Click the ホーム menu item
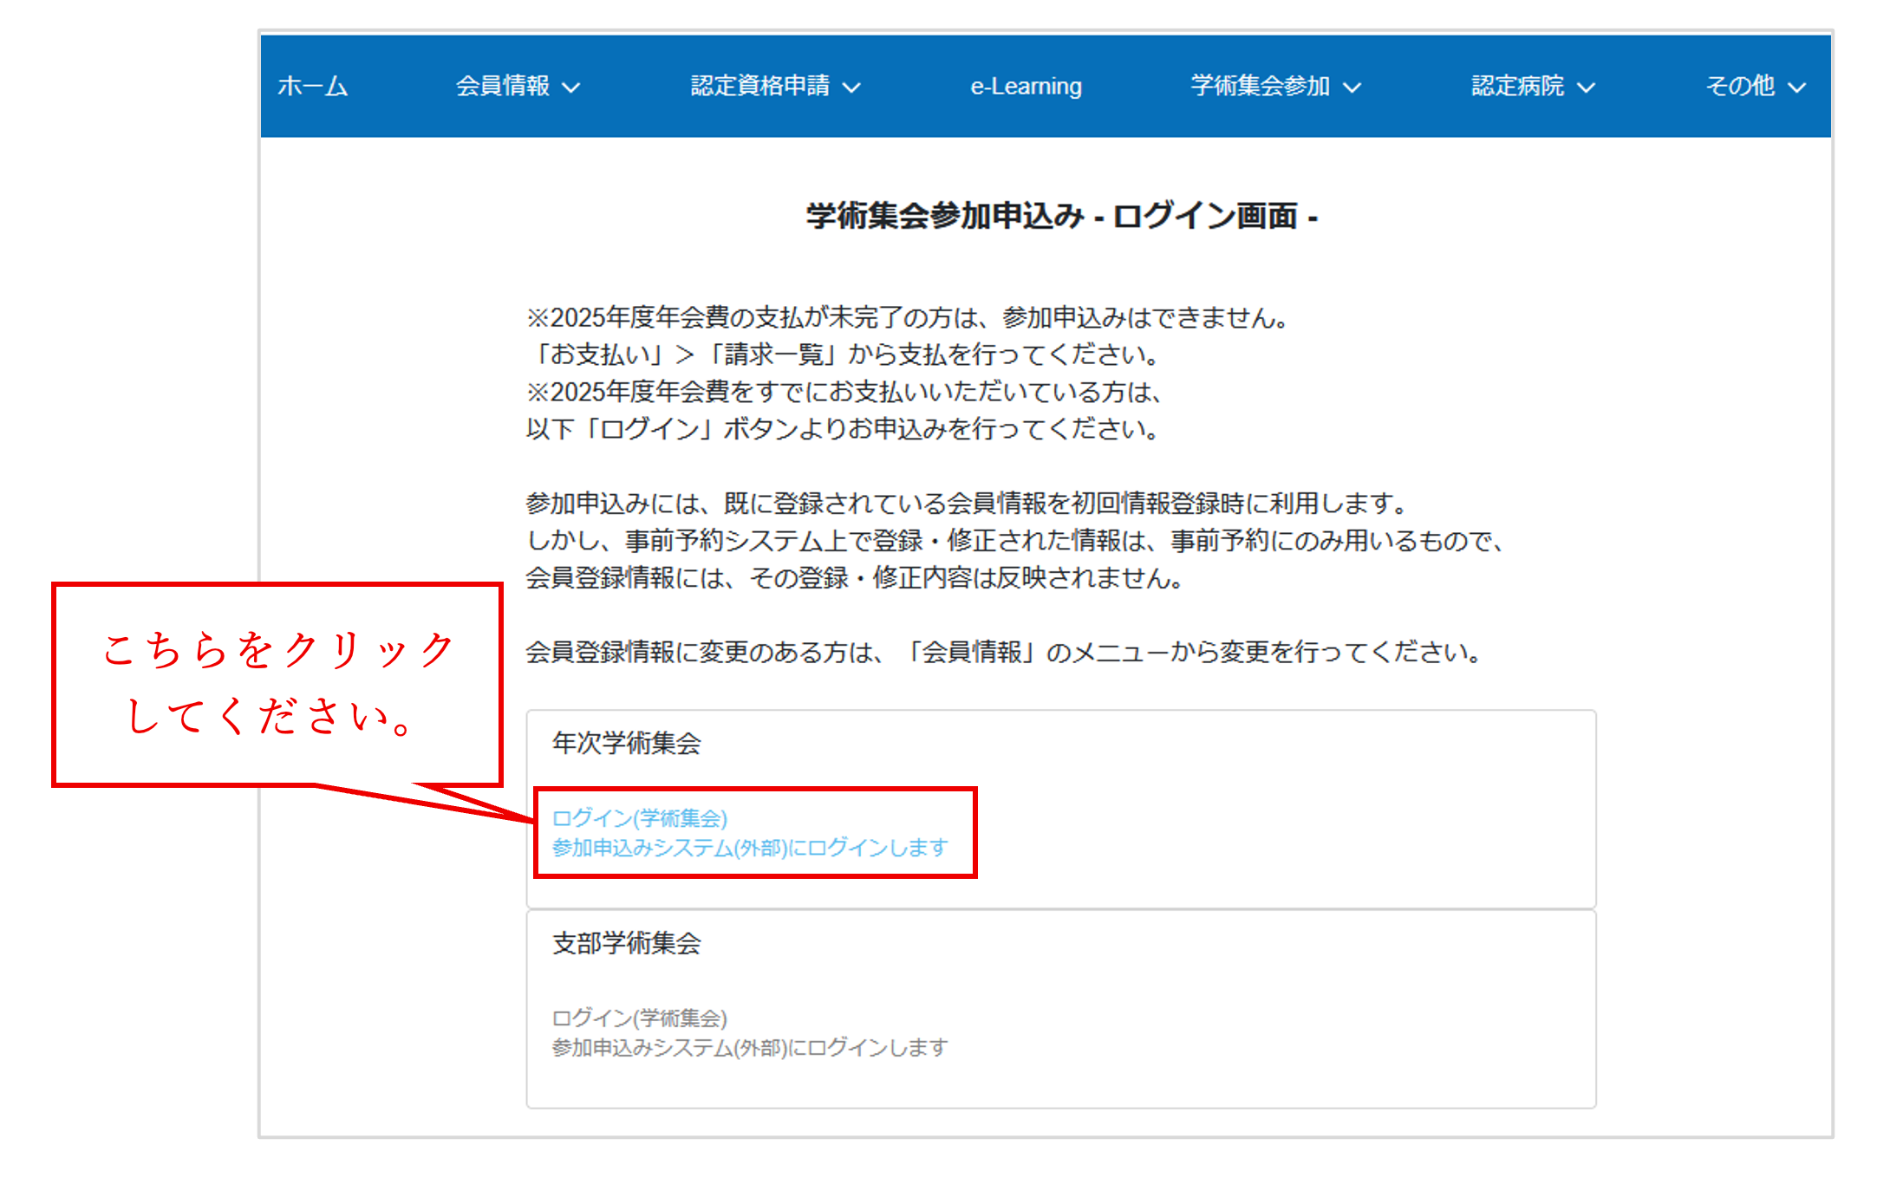 [x=313, y=86]
